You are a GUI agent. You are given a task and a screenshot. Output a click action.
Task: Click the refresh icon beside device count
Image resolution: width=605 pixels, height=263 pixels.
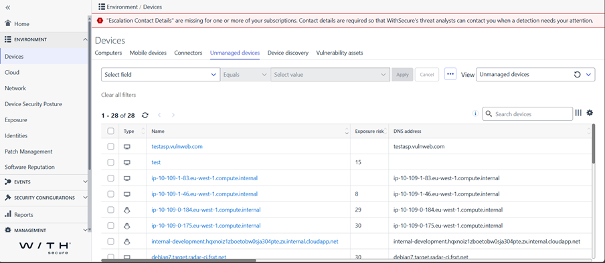[x=145, y=115]
